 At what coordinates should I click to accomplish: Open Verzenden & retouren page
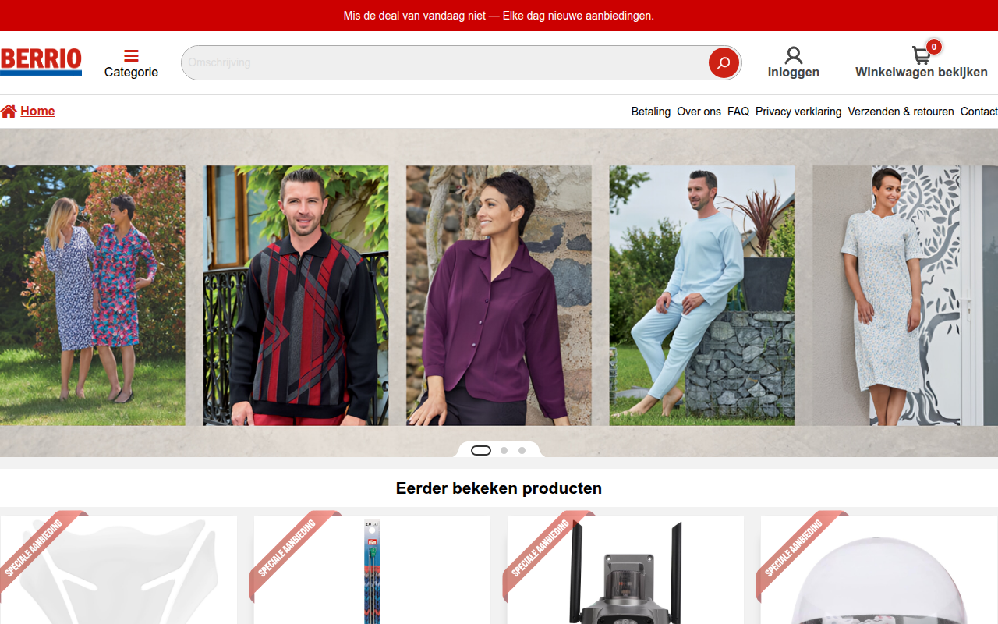(x=901, y=112)
